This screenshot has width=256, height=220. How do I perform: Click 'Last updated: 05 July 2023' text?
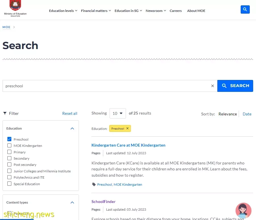coord(126,210)
